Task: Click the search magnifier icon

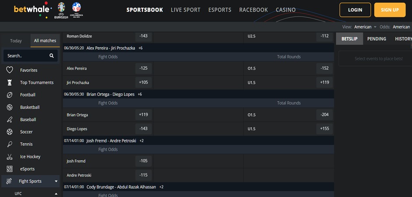Action: [52, 56]
